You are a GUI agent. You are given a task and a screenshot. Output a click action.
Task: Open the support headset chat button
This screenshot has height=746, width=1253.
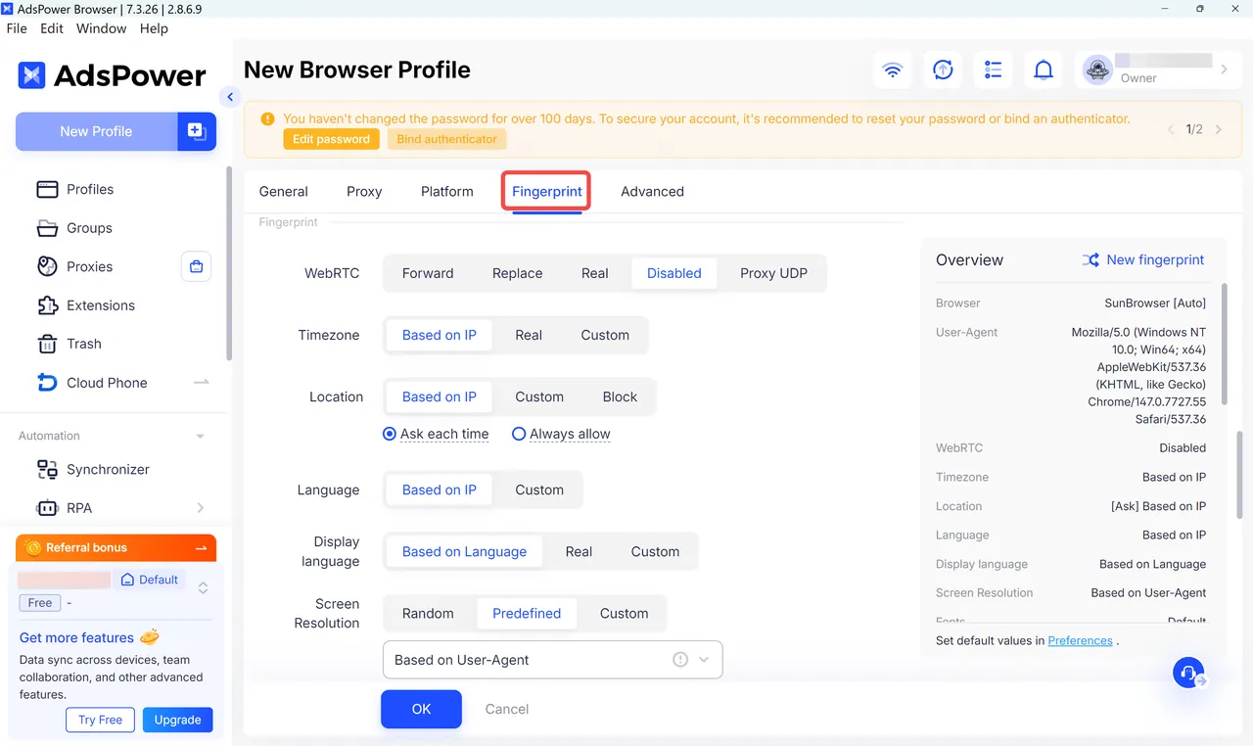1188,673
